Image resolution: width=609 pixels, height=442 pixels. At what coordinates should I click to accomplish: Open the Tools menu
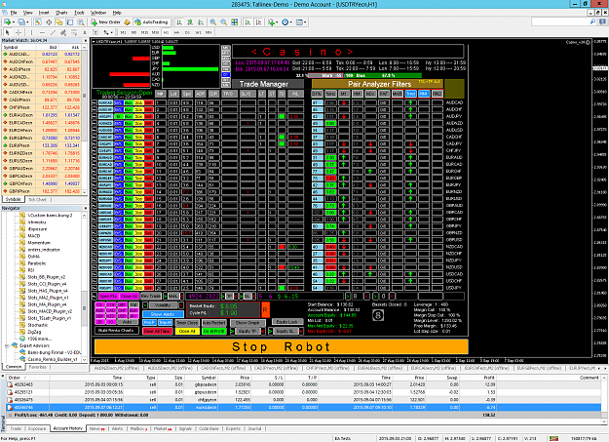(x=79, y=13)
